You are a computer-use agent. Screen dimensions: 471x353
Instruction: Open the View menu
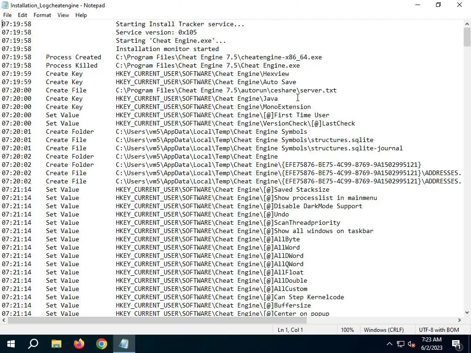tap(63, 15)
